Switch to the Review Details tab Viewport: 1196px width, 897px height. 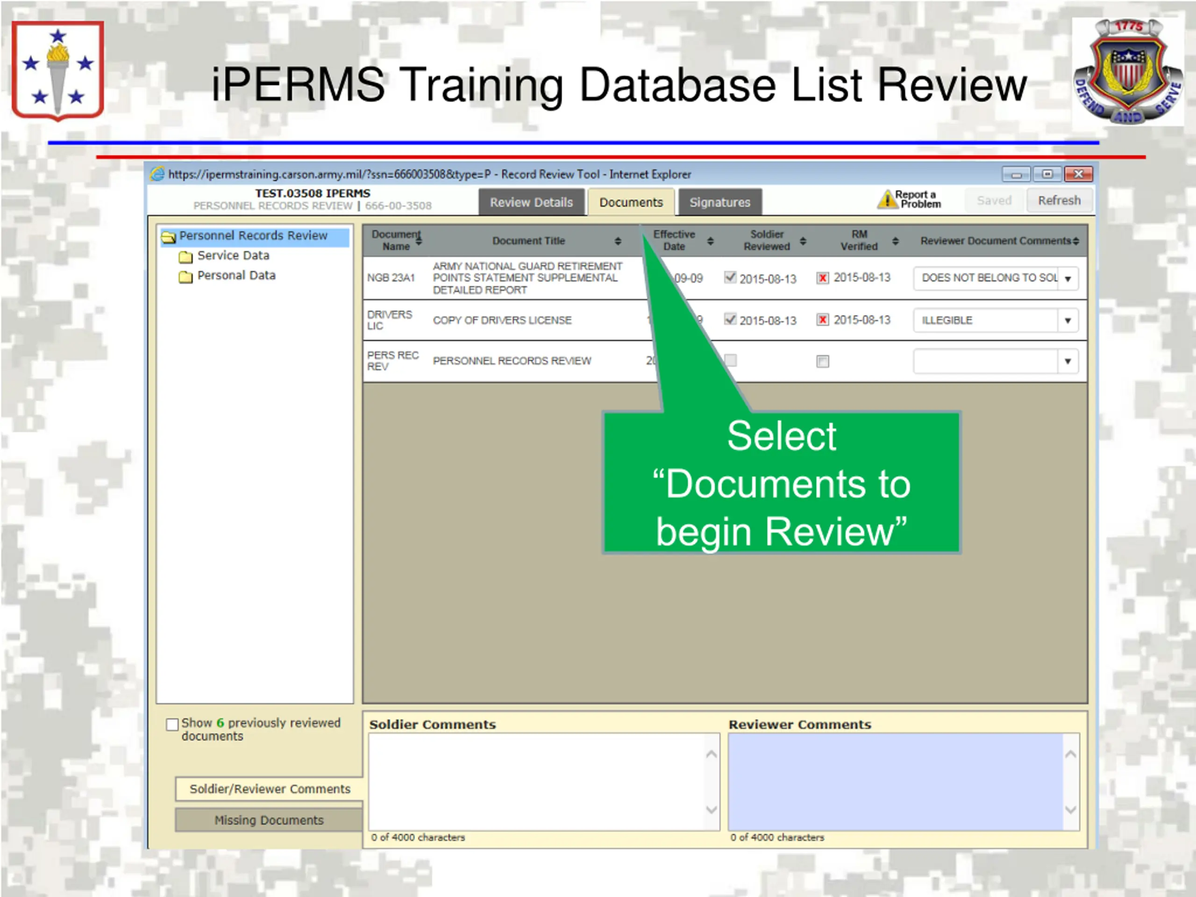click(531, 202)
